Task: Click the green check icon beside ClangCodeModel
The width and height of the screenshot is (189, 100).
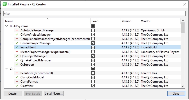Action: 17,77
